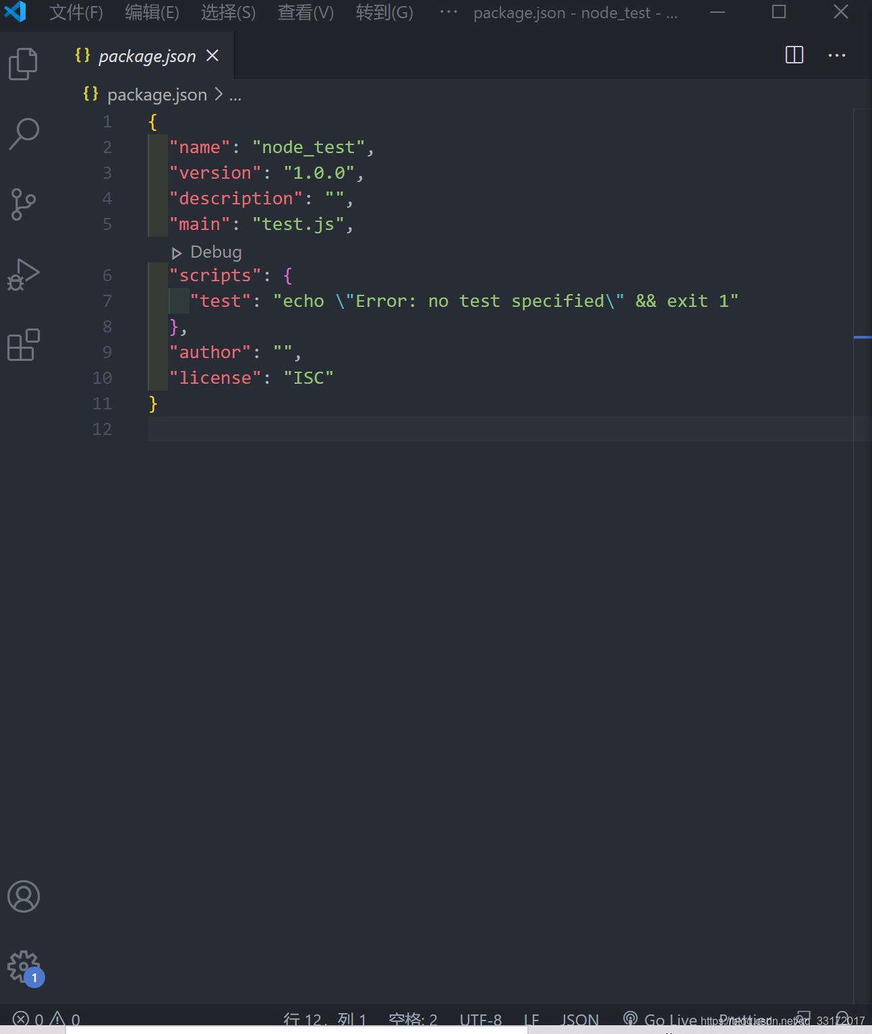The image size is (872, 1034).
Task: Open the Accounts menu icon
Action: [x=24, y=896]
